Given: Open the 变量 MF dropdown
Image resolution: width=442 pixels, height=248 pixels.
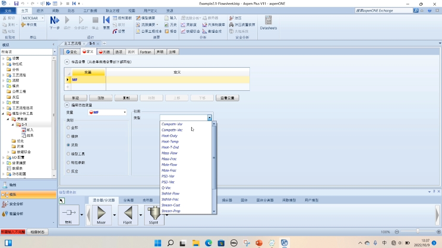Looking at the screenshot, I should tap(125, 111).
